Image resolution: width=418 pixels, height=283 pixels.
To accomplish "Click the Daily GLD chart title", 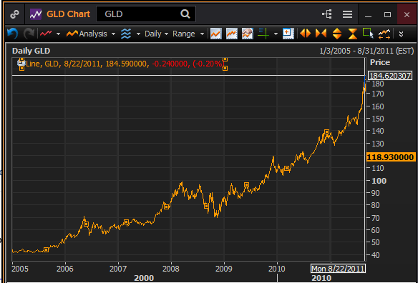I will pos(31,51).
